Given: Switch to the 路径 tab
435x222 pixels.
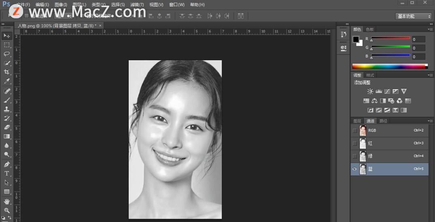Looking at the screenshot, I should (x=383, y=121).
